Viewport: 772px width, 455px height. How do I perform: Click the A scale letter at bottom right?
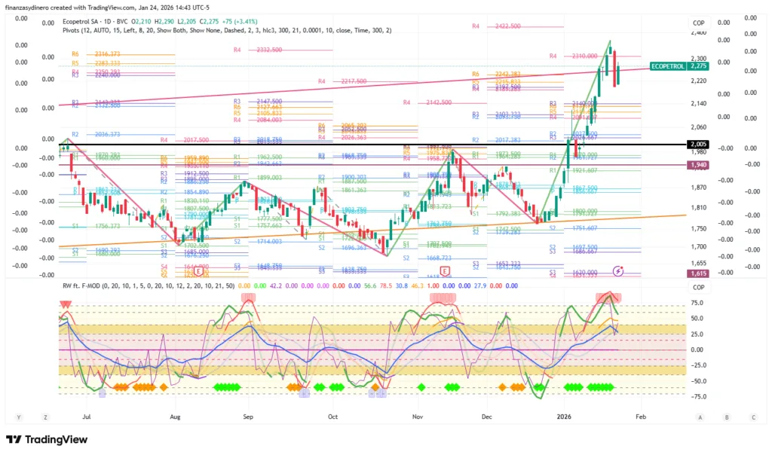[x=700, y=417]
